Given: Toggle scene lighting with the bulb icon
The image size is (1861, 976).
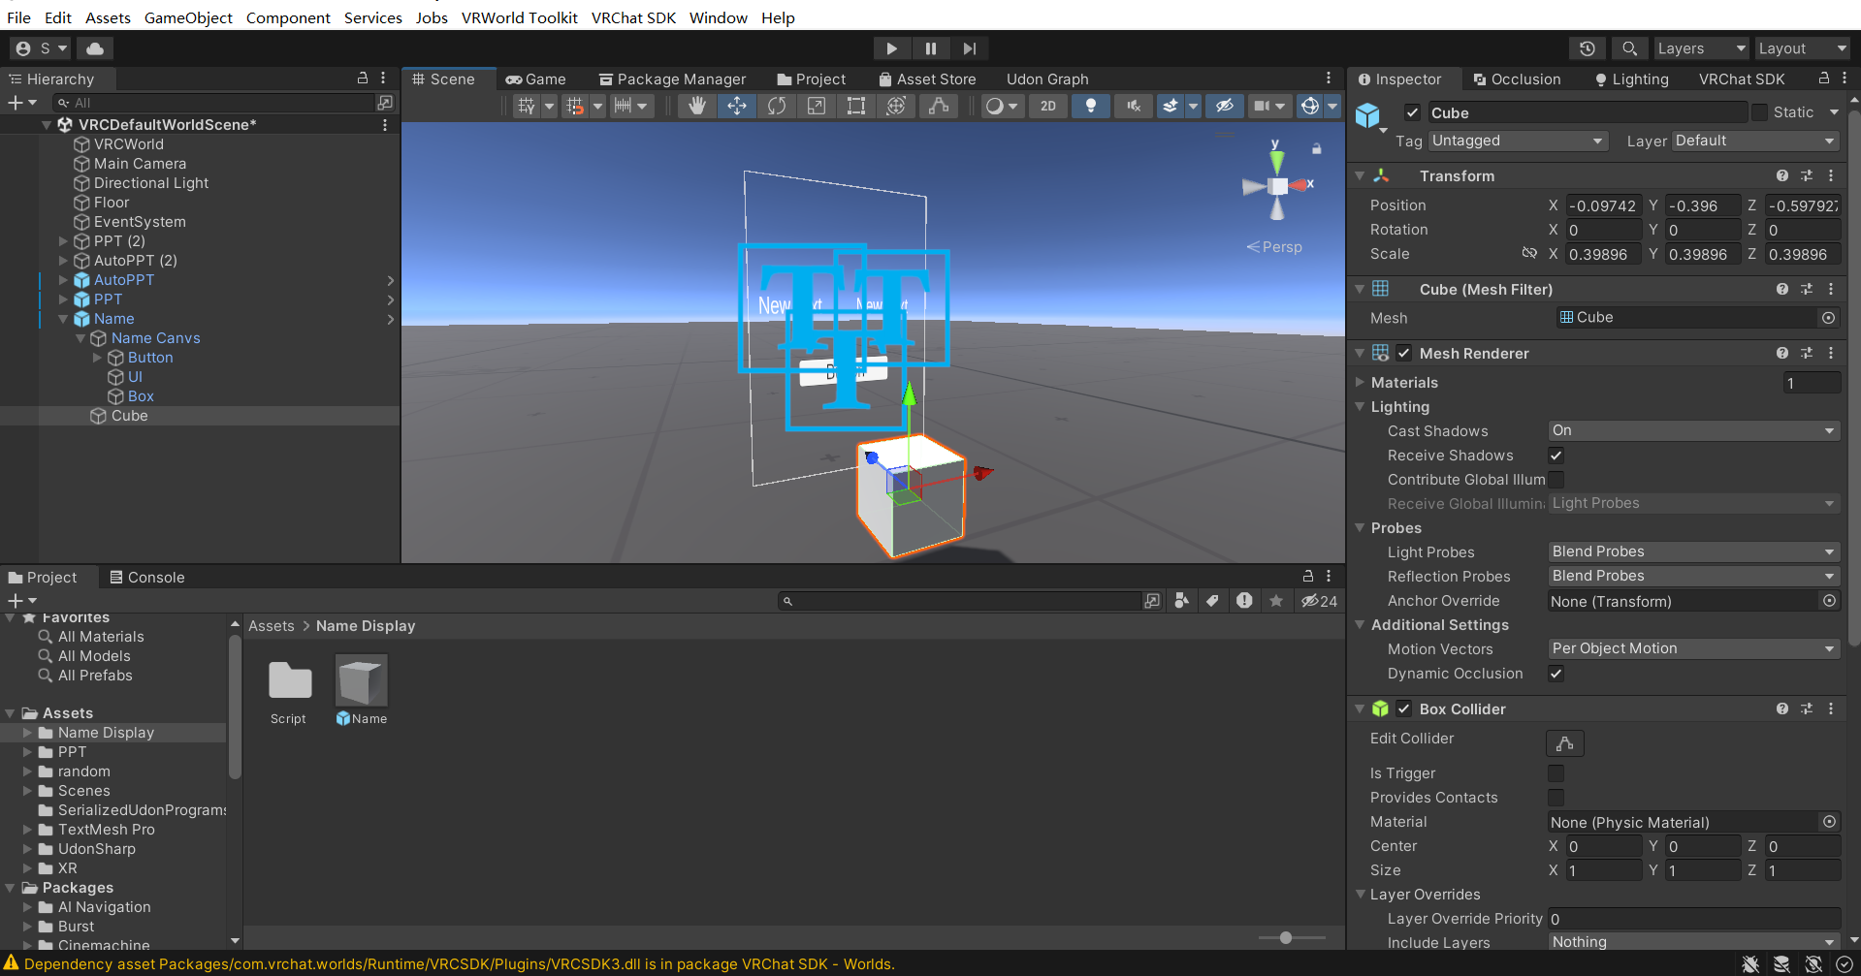Looking at the screenshot, I should [x=1090, y=106].
